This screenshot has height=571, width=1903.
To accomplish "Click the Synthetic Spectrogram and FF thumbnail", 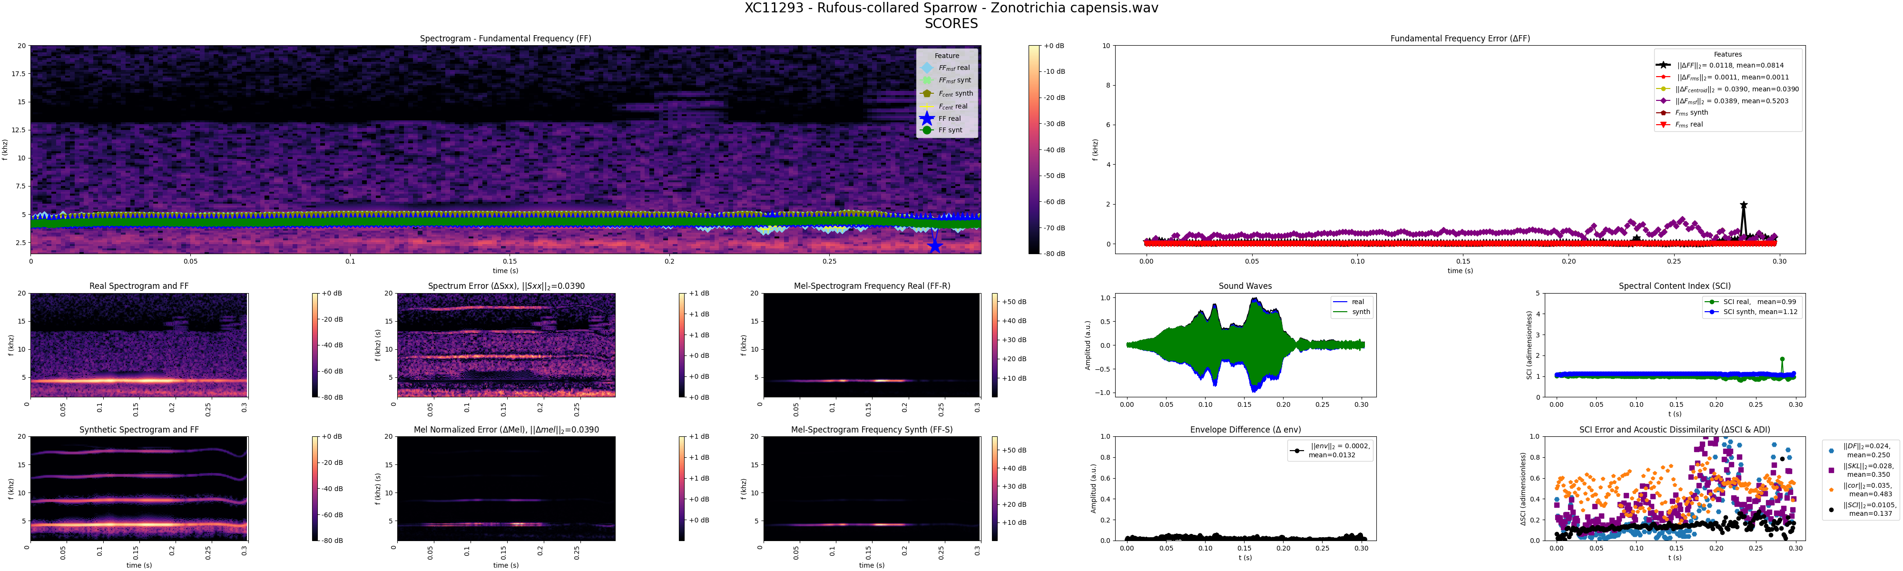I will tap(138, 488).
